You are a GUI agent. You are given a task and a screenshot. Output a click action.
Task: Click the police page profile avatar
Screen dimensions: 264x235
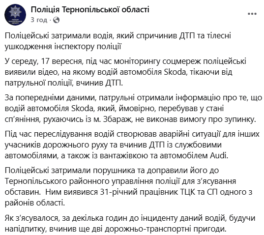click(x=15, y=15)
